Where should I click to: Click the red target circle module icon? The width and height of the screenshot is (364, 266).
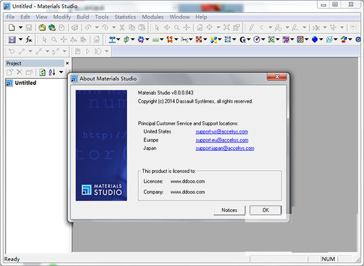tap(257, 39)
